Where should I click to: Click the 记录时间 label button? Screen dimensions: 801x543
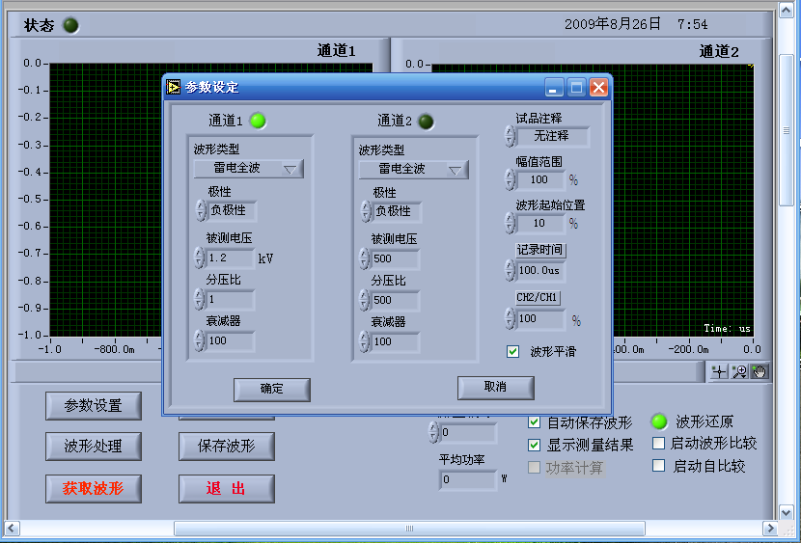click(540, 250)
